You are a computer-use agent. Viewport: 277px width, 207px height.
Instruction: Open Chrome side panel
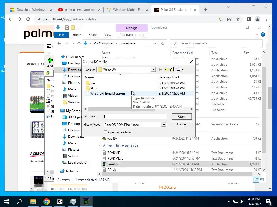pyautogui.click(x=249, y=19)
